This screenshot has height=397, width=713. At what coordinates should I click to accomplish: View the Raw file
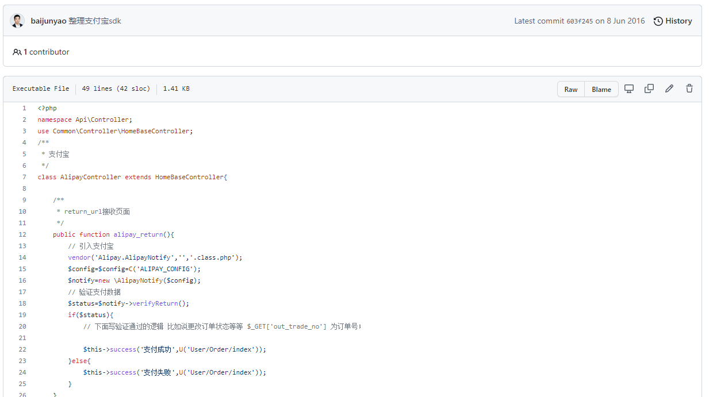(571, 89)
